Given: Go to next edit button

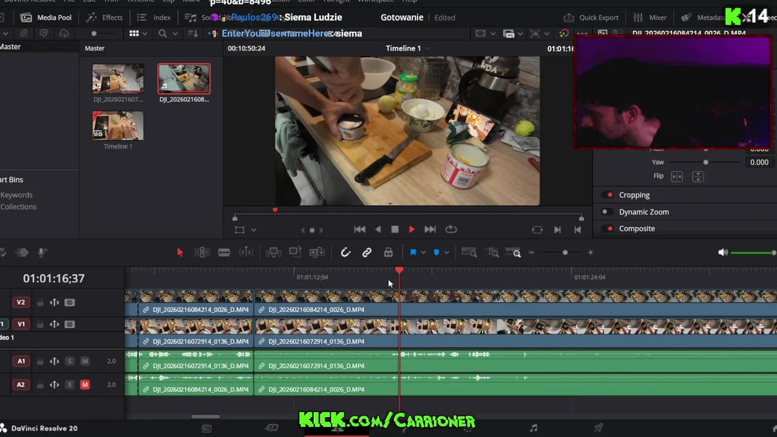Looking at the screenshot, I should (557, 229).
